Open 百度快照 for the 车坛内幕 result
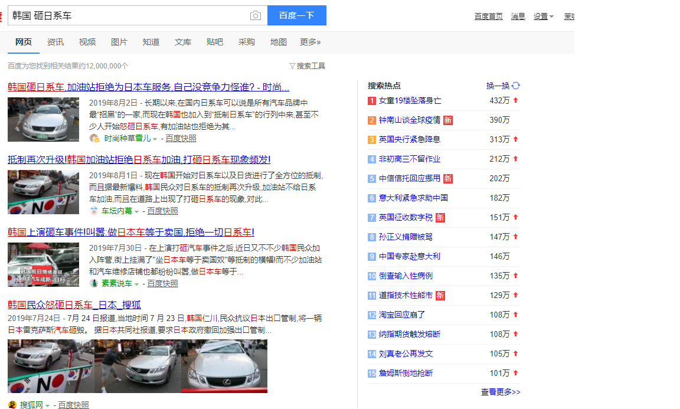Screen dimensions: 680x409 tap(163, 211)
